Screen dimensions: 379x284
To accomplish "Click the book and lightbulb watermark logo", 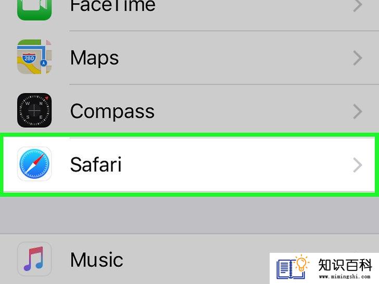I will point(293,267).
